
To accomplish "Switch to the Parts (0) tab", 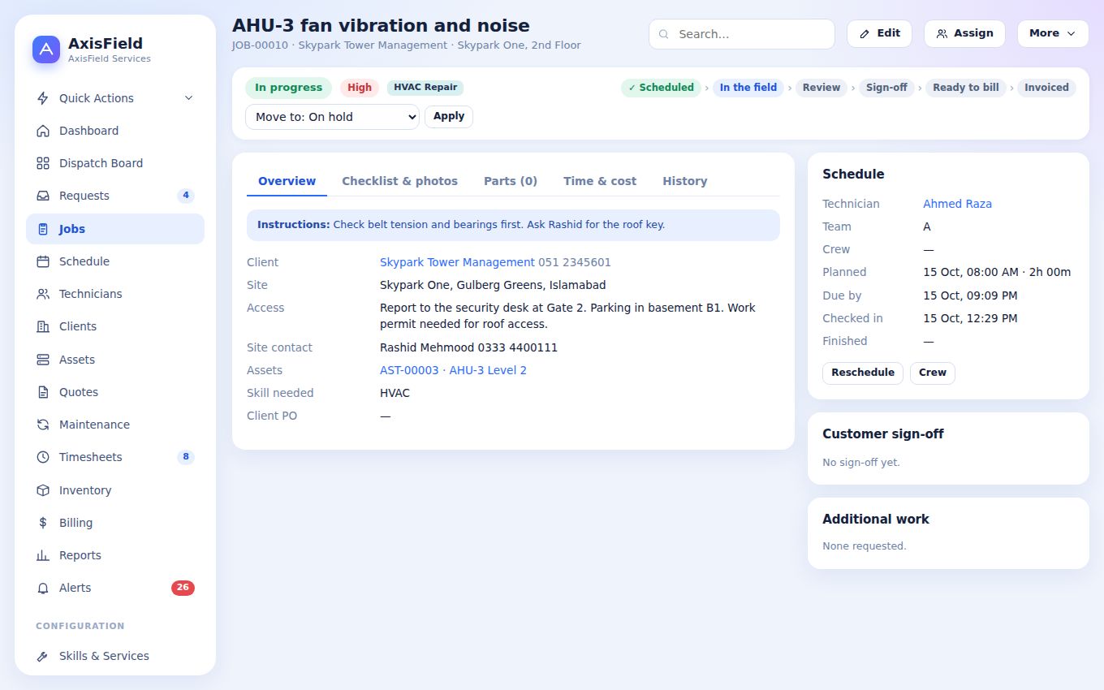I will click(x=511, y=181).
